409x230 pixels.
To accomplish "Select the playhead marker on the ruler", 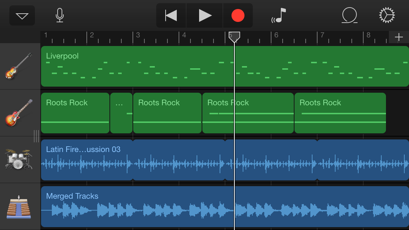I will 234,37.
